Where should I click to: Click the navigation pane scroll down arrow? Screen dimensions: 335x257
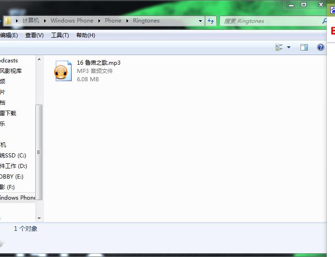tap(39, 218)
